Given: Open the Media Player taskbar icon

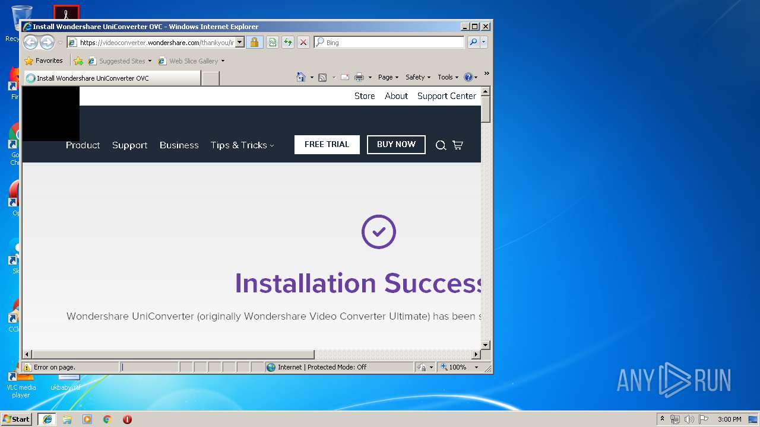Looking at the screenshot, I should 87,419.
